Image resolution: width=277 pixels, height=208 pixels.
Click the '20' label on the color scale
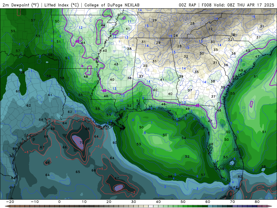tap(109, 202)
